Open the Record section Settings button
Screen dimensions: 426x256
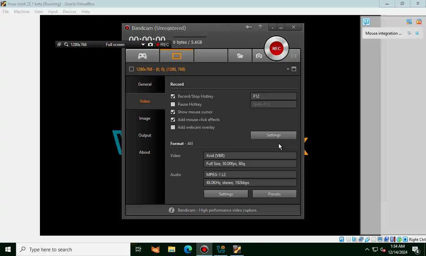(x=274, y=135)
